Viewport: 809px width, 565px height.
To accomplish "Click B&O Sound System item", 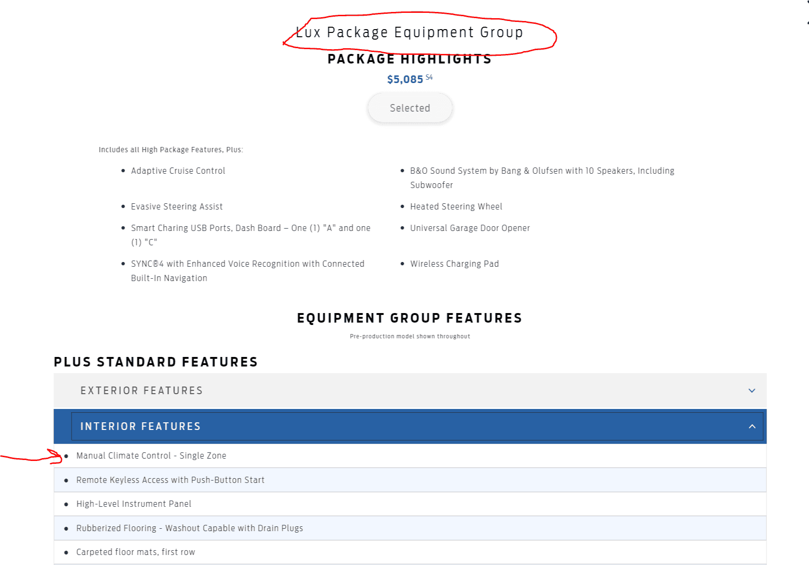I will coord(542,178).
